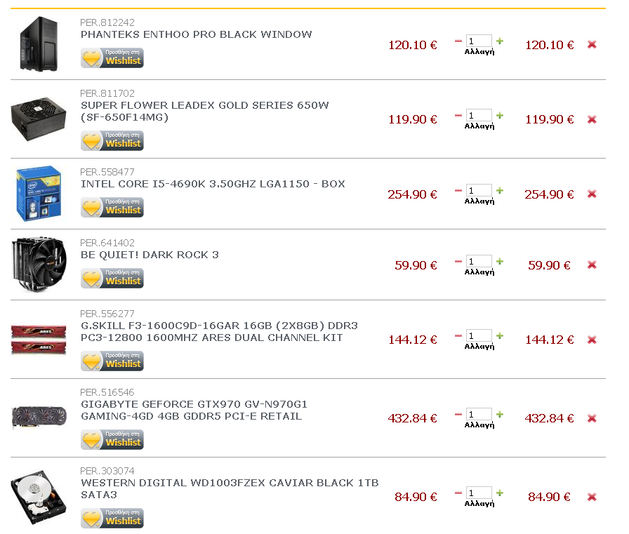The width and height of the screenshot is (629, 534).
Task: Remove the Super Flower Leadex PSU from cart
Action: pyautogui.click(x=592, y=119)
